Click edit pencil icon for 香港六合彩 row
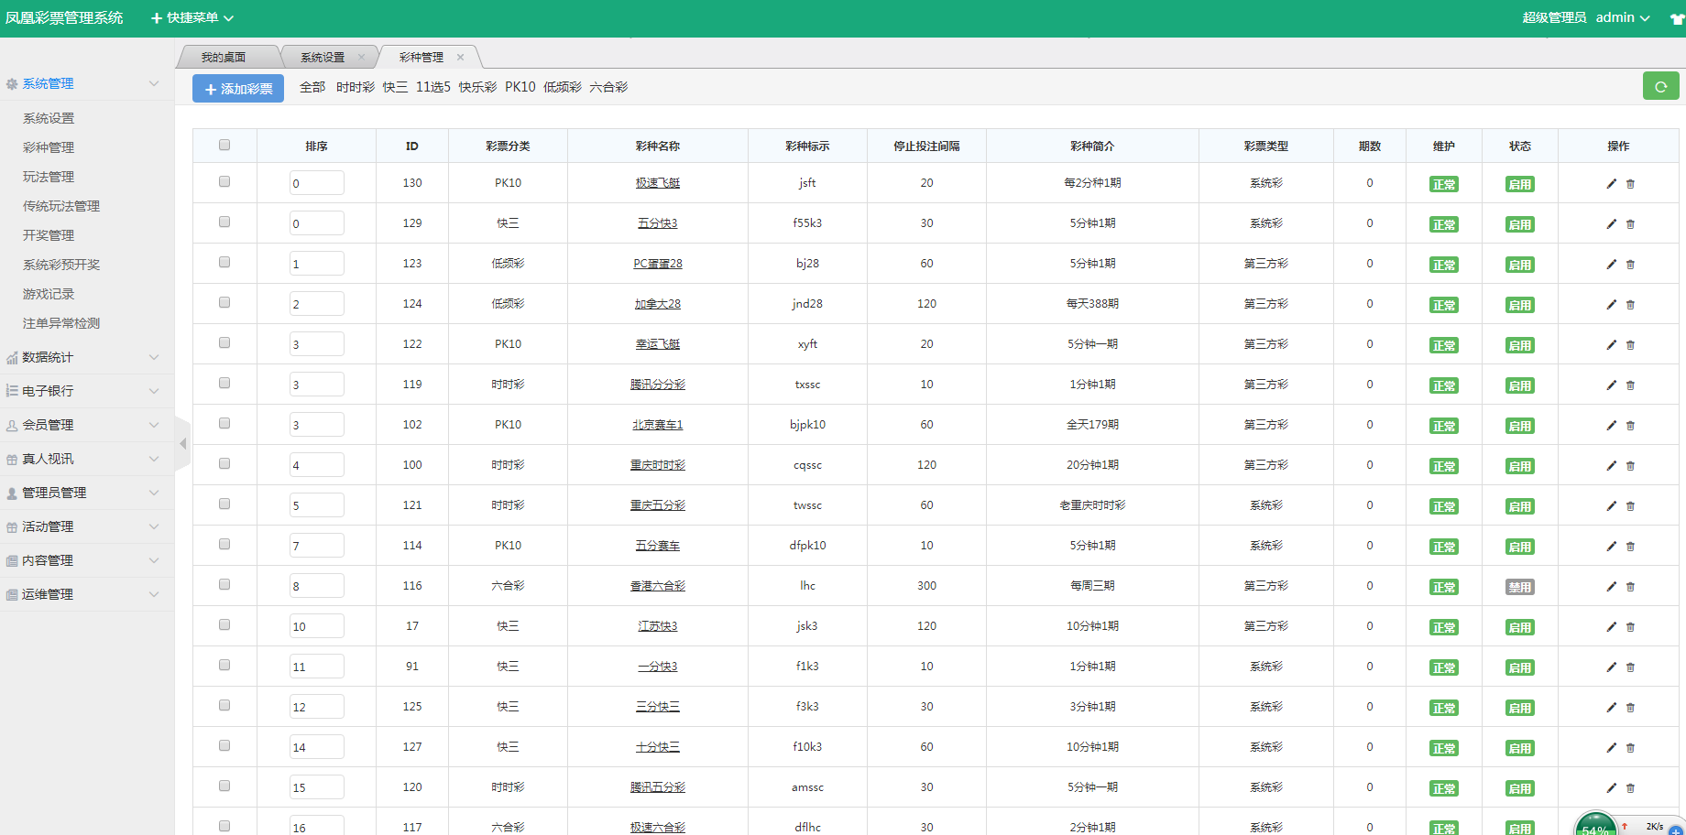The height and width of the screenshot is (835, 1686). (x=1611, y=587)
